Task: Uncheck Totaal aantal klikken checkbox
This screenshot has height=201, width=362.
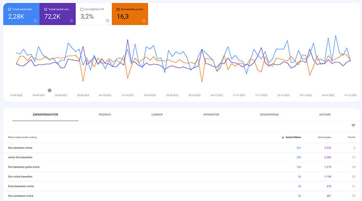Action: pyautogui.click(x=10, y=9)
